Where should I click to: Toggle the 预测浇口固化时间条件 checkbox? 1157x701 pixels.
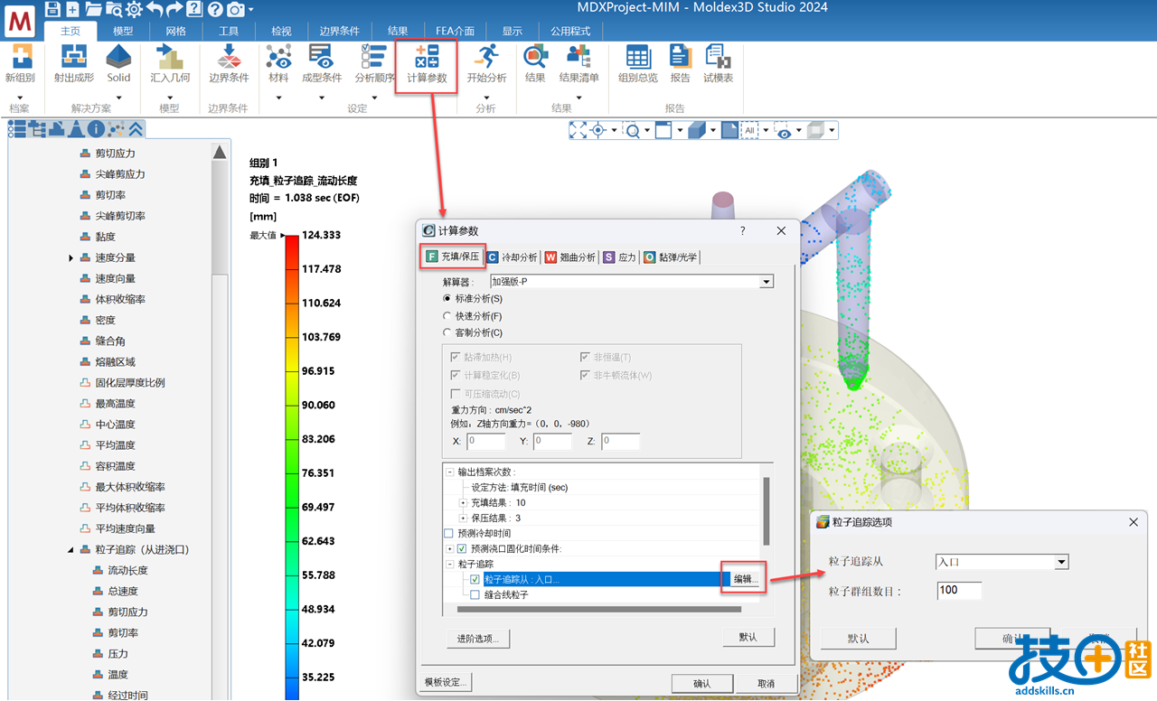pyautogui.click(x=462, y=548)
